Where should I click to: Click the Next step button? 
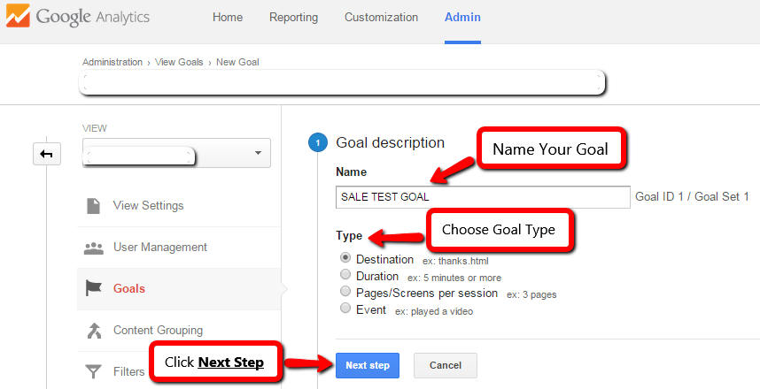click(x=368, y=365)
